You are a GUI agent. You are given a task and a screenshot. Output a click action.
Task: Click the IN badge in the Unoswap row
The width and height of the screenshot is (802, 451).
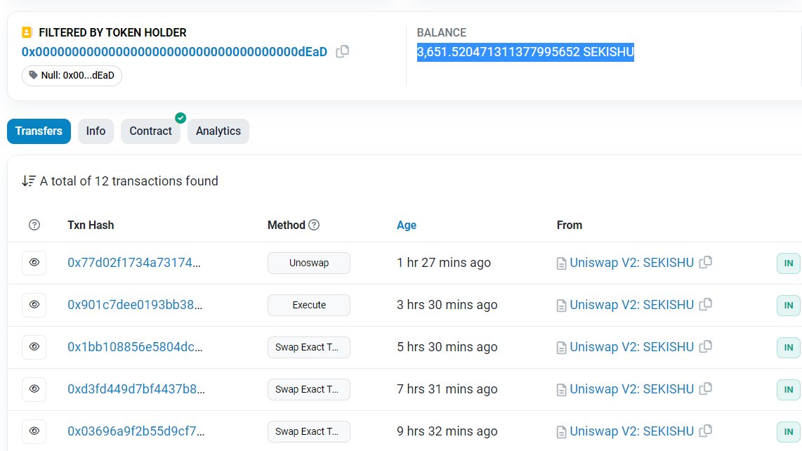point(788,263)
